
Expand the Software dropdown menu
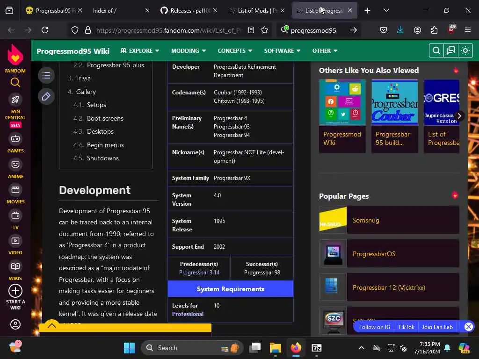pos(282,50)
